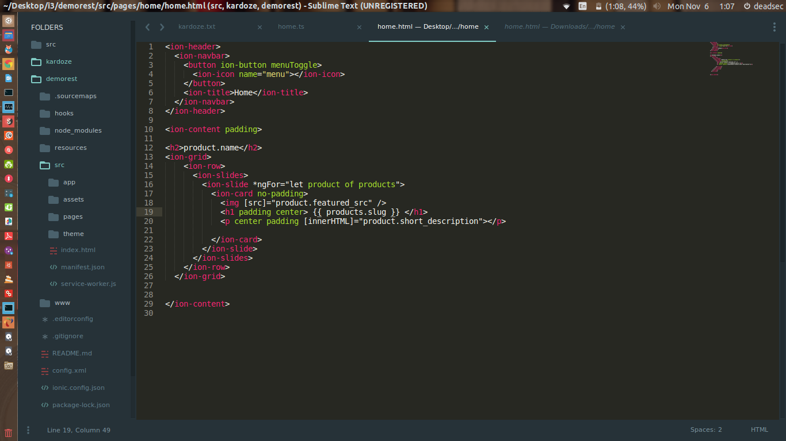Open the Ubuntu Dash search launcher
This screenshot has height=441, width=786.
click(x=8, y=21)
